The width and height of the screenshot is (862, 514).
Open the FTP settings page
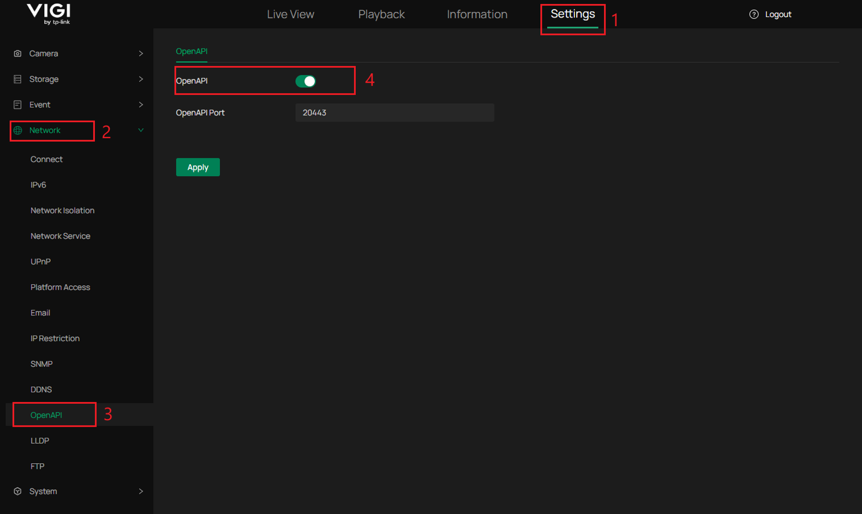[x=38, y=467]
